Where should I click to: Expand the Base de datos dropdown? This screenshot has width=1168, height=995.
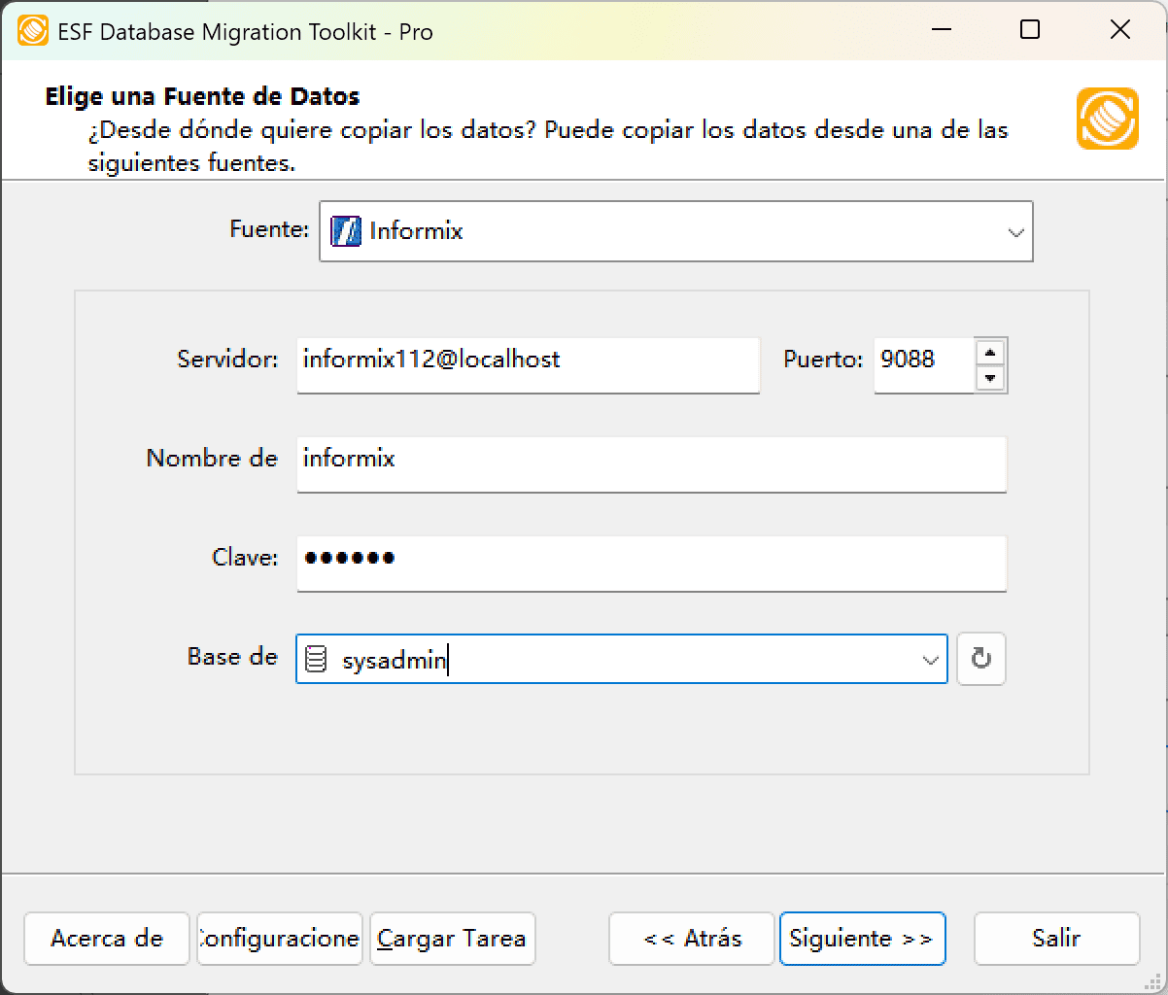tap(930, 659)
